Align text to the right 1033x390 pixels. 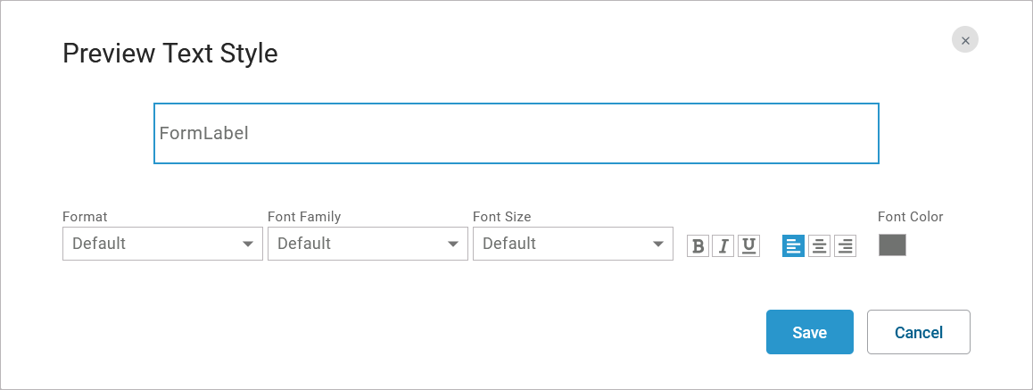[x=845, y=245]
